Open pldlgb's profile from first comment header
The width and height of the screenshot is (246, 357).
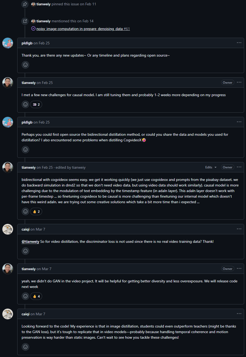[27, 43]
